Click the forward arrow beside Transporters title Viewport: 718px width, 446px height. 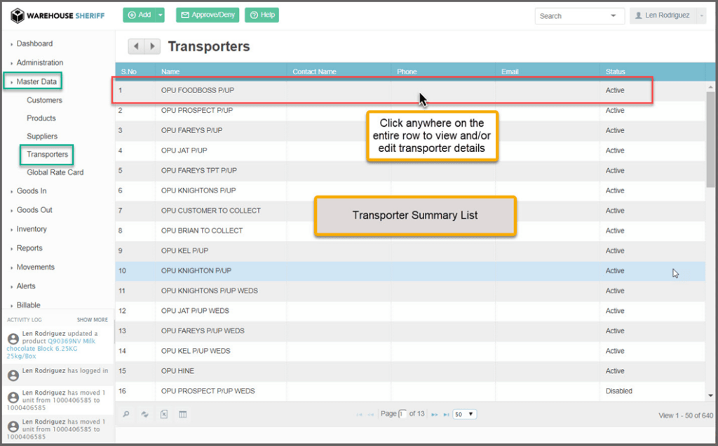(x=152, y=47)
